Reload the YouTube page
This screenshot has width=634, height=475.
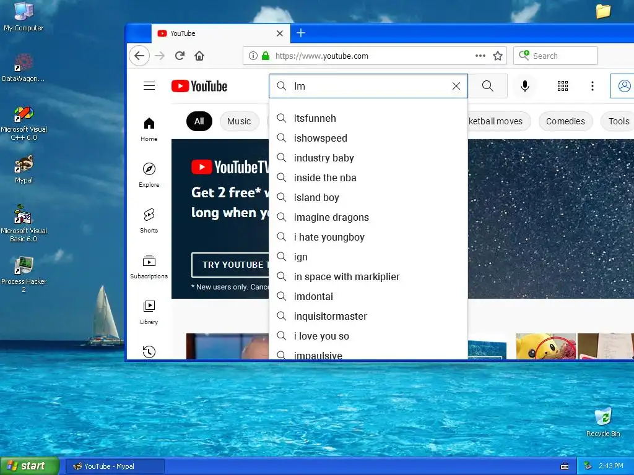click(180, 56)
